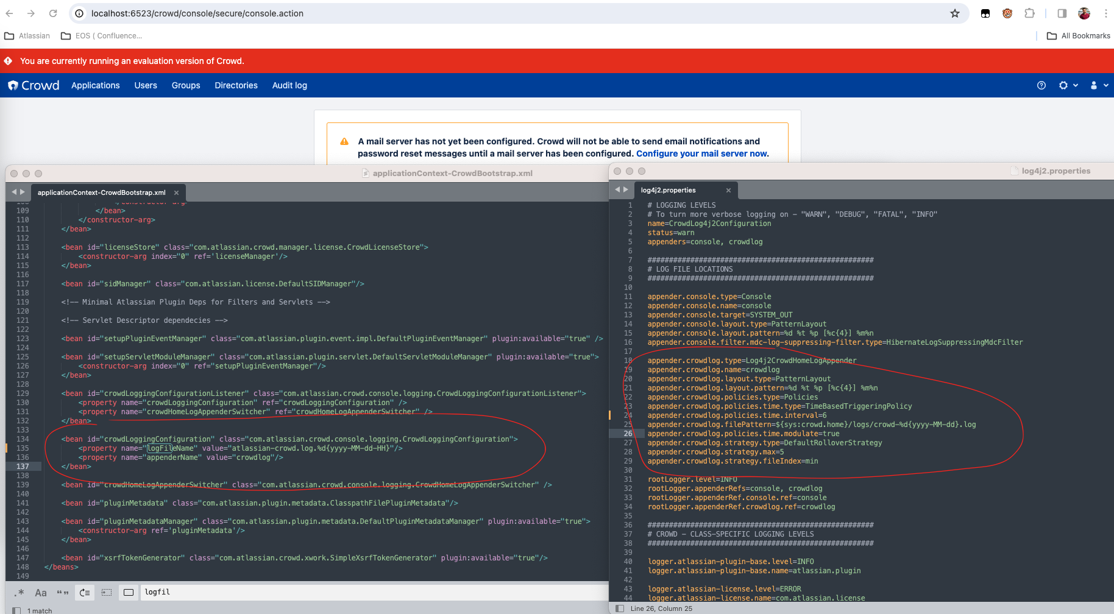Click the appender.console.target=SYSTEM_OUT line
The width and height of the screenshot is (1114, 614).
(720, 315)
